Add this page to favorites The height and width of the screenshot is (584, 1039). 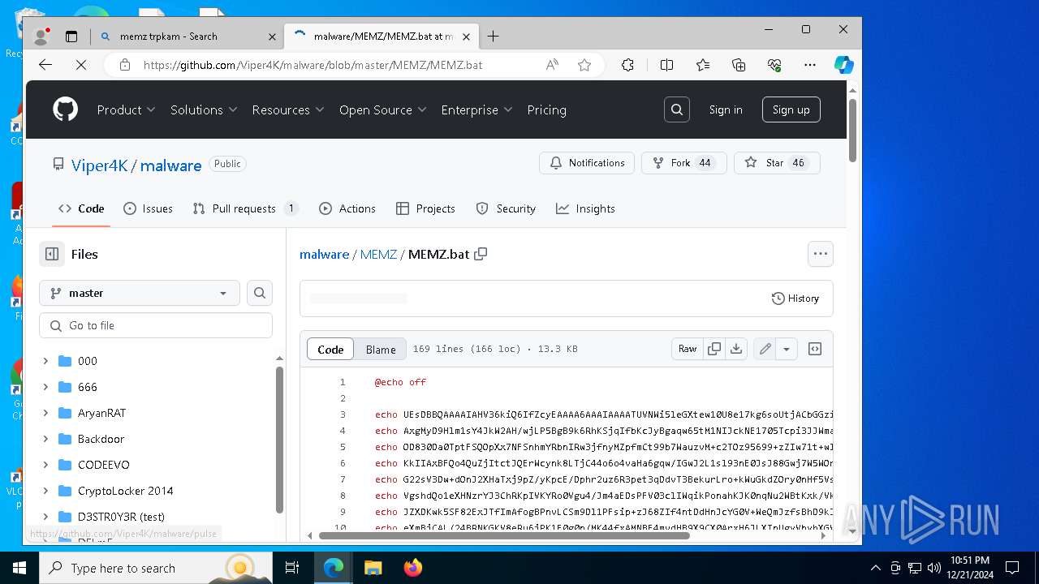[584, 65]
